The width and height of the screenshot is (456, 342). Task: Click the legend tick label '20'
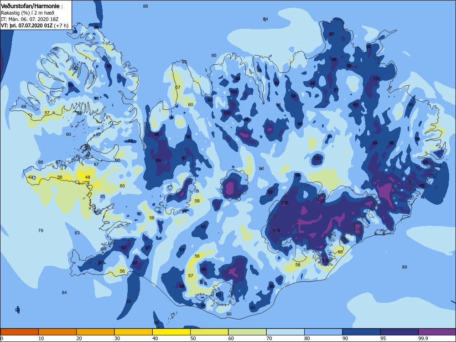click(79, 338)
